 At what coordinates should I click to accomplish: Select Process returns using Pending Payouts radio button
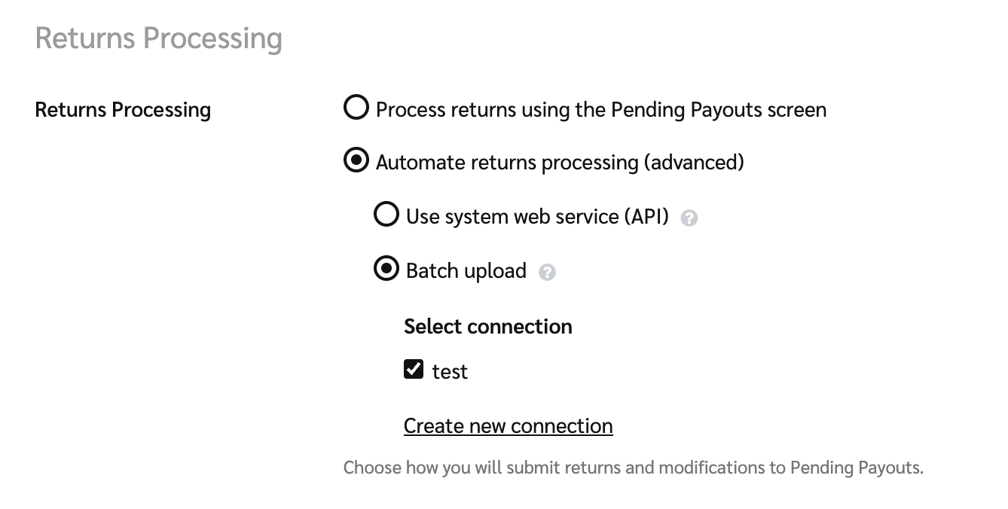pos(356,108)
